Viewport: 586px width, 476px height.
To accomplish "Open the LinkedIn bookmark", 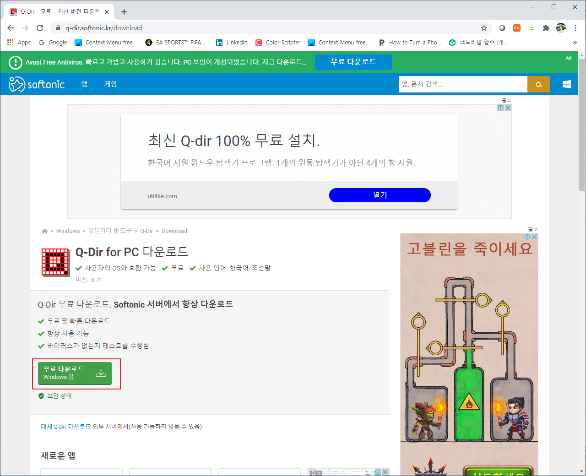I will (232, 43).
